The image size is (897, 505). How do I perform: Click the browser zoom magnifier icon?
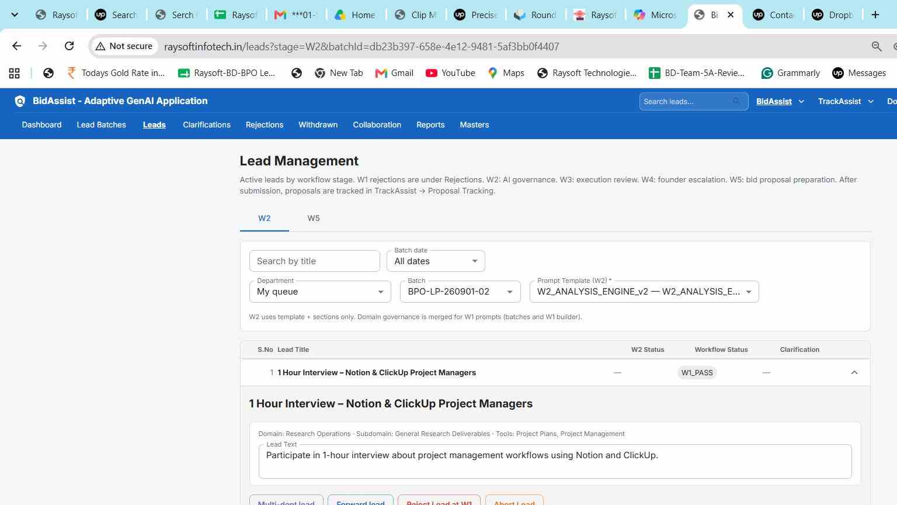coord(877,46)
